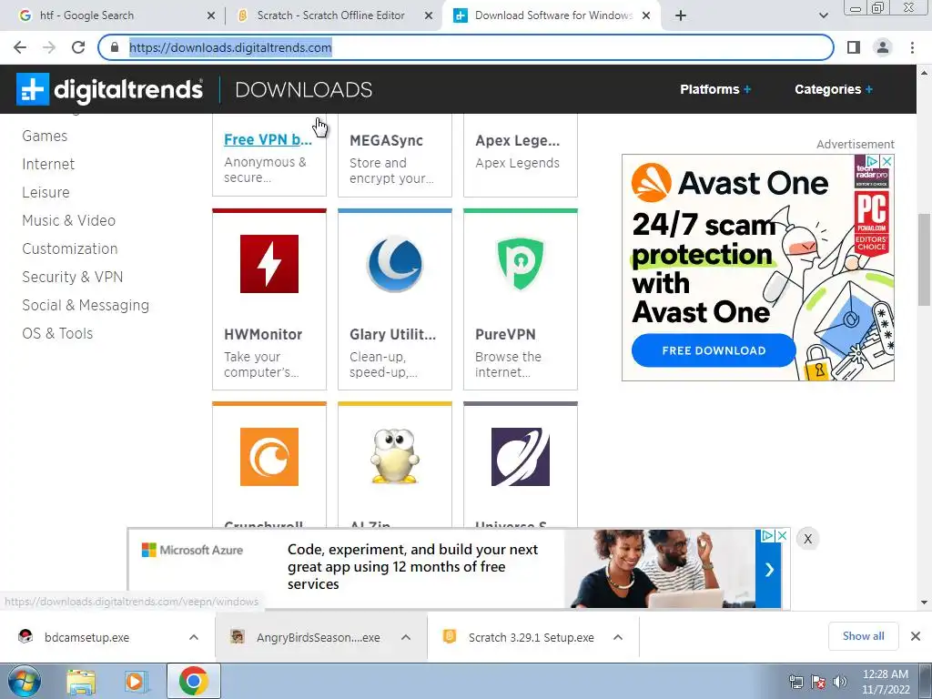Close the htf Google Search tab

click(211, 16)
